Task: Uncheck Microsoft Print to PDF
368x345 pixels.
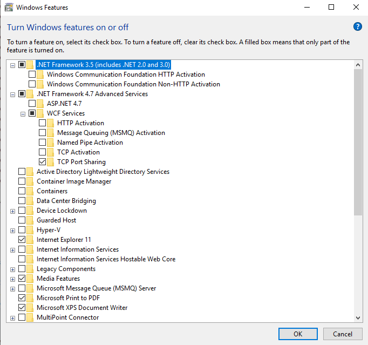Action: tap(22, 297)
